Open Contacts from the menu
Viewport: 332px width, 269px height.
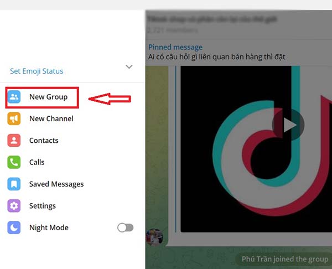pos(72,141)
